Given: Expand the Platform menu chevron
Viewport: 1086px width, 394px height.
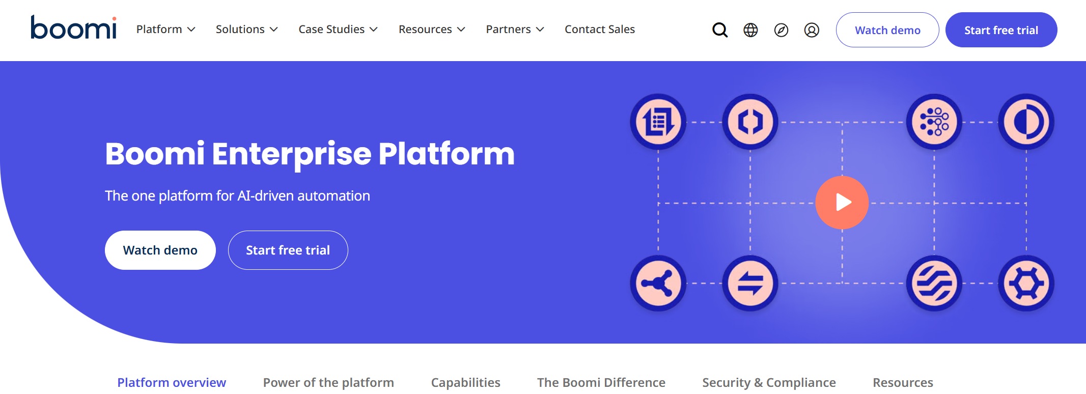Looking at the screenshot, I should pyautogui.click(x=191, y=30).
